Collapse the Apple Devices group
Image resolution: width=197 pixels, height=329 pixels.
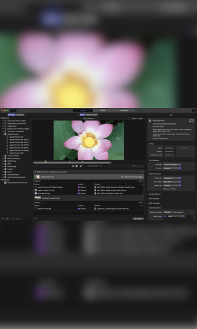coord(3,134)
